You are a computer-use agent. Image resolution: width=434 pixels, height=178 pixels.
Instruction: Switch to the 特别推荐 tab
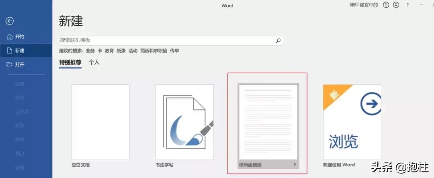(x=70, y=63)
